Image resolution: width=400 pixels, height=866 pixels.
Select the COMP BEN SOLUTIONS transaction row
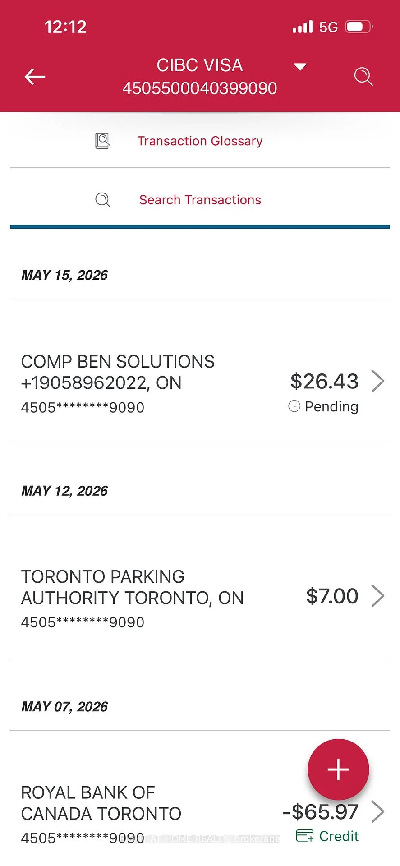coord(200,371)
